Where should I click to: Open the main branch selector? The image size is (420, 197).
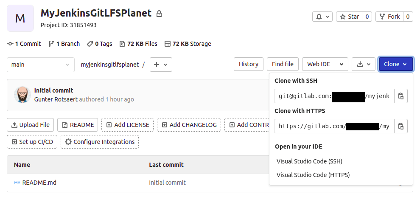40,65
